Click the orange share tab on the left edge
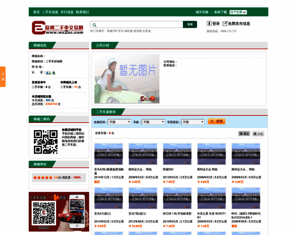 click(3, 77)
